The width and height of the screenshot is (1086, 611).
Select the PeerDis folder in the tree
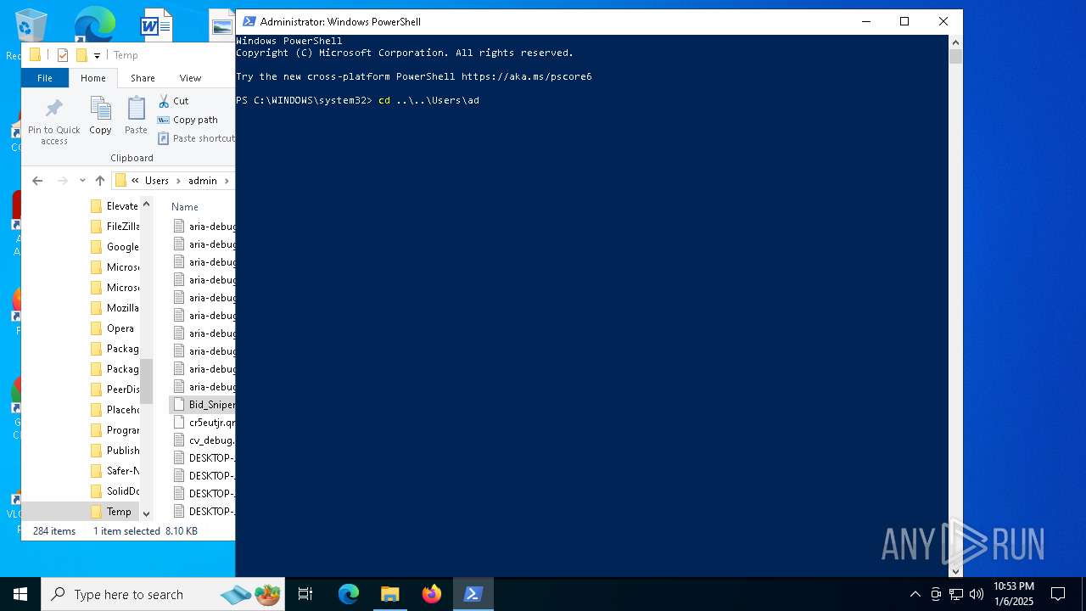click(x=115, y=390)
